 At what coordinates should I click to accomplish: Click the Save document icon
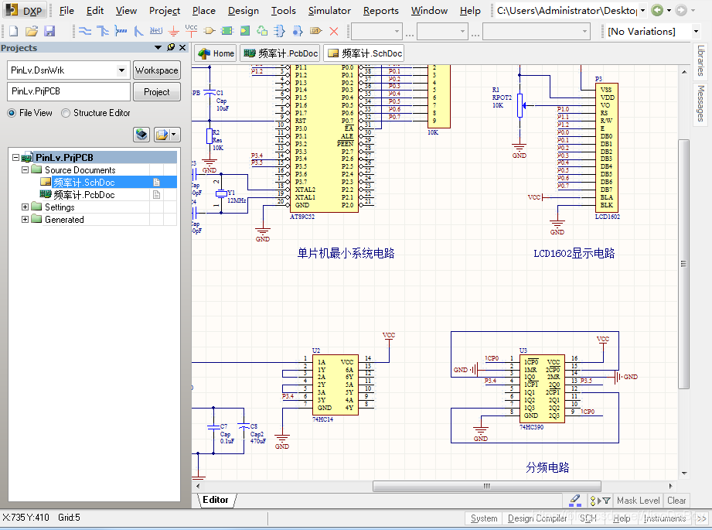tap(49, 32)
